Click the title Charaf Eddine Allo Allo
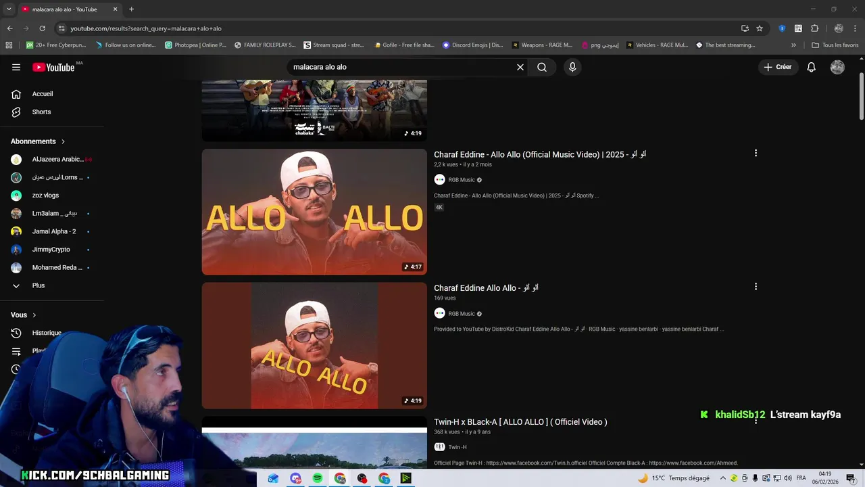The image size is (865, 487). tap(486, 288)
